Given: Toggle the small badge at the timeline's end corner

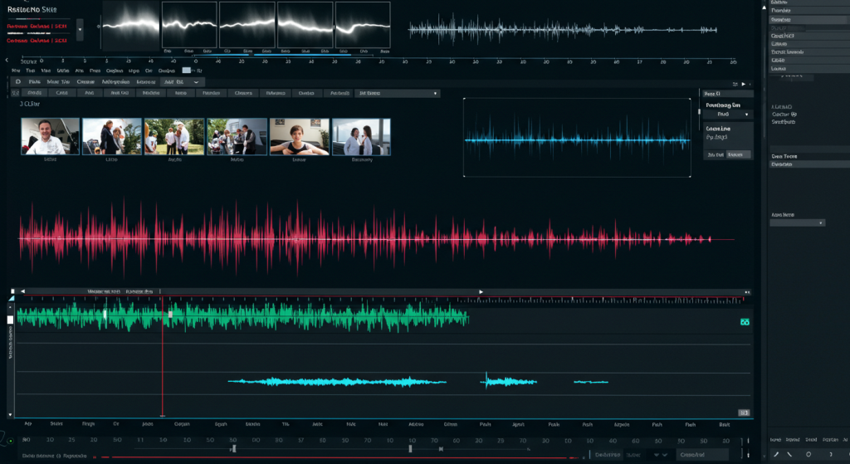Looking at the screenshot, I should click(x=744, y=413).
